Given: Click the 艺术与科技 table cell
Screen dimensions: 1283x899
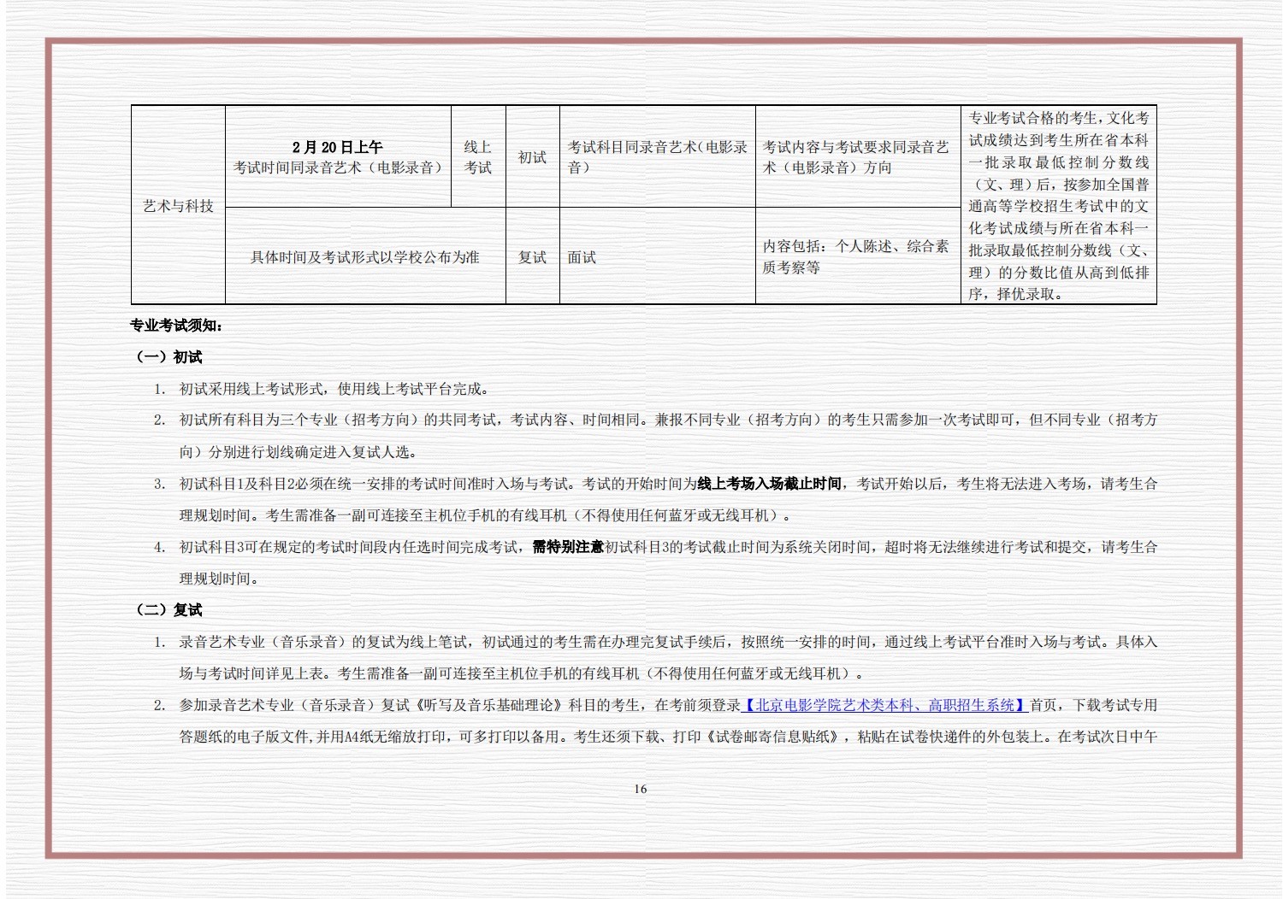Looking at the screenshot, I should coord(178,206).
